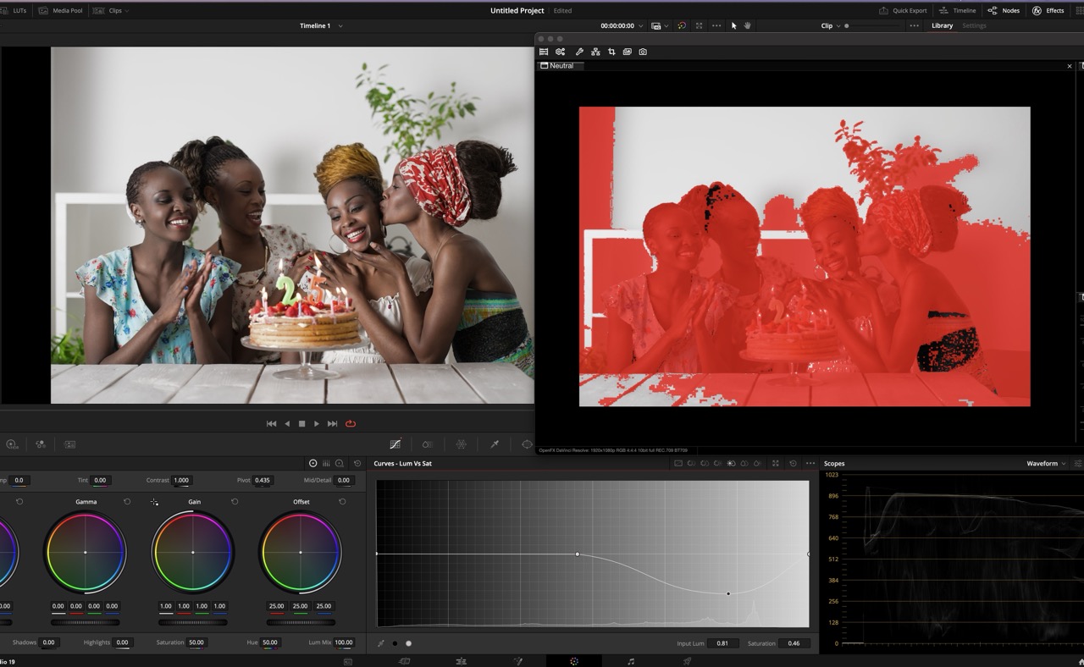Viewport: 1084px width, 667px height.
Task: Select the arrow pointer tool
Action: (734, 25)
